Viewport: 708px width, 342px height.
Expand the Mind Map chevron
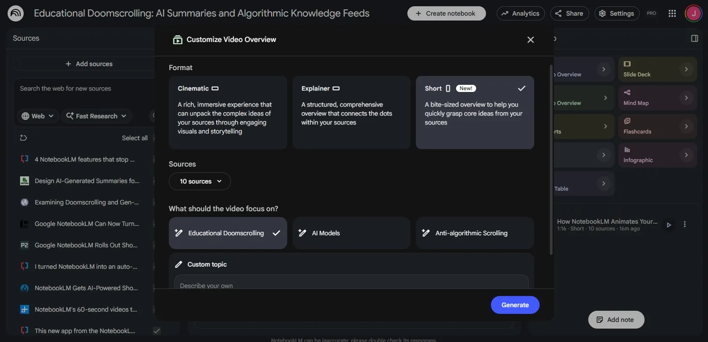tap(686, 98)
